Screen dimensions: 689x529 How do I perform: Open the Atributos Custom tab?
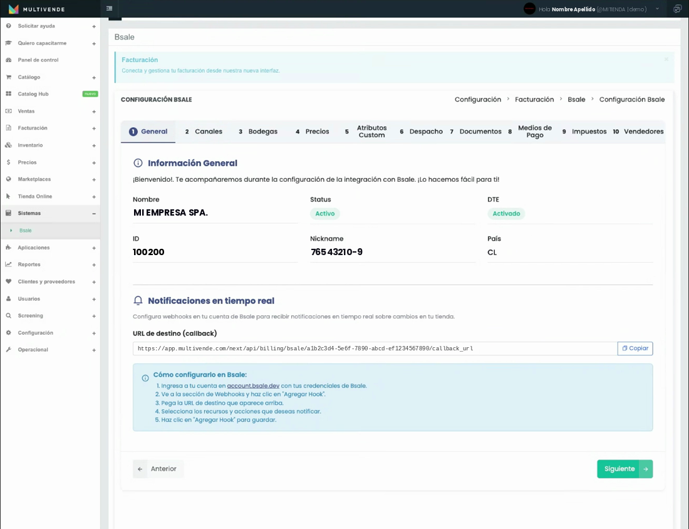coord(366,132)
